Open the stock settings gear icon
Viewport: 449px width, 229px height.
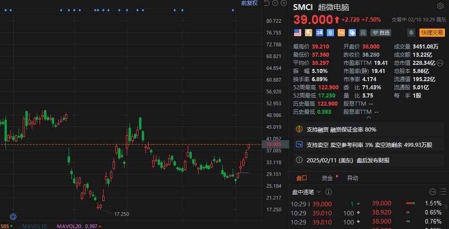[x=440, y=6]
